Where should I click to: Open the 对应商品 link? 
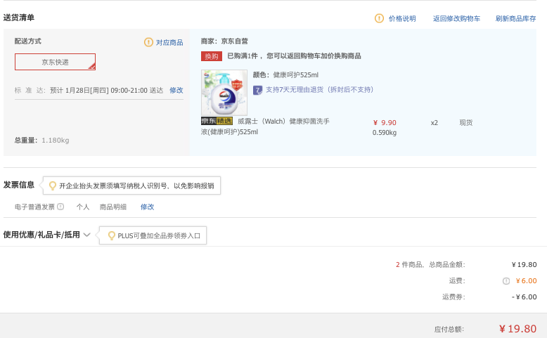pyautogui.click(x=169, y=43)
